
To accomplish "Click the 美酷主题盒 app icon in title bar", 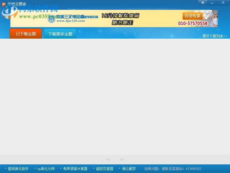I will [4, 4].
